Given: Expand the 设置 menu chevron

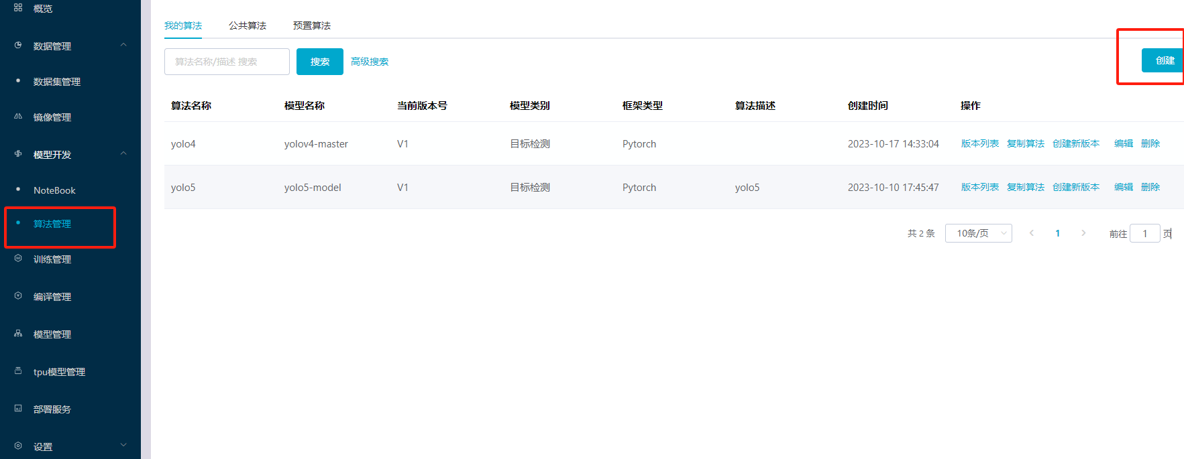Looking at the screenshot, I should (x=123, y=445).
